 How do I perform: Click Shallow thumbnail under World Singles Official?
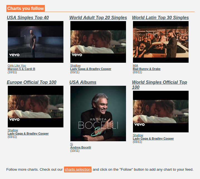161,112
